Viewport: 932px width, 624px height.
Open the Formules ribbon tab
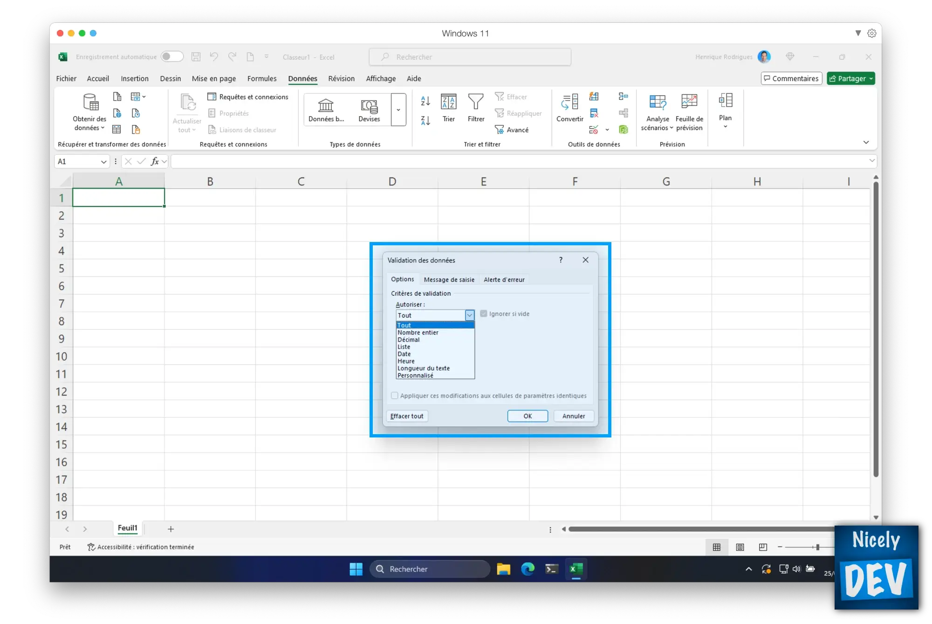(262, 78)
